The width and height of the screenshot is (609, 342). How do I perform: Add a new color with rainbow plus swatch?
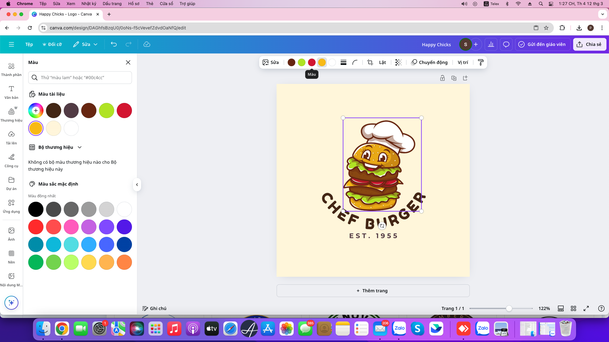[36, 111]
